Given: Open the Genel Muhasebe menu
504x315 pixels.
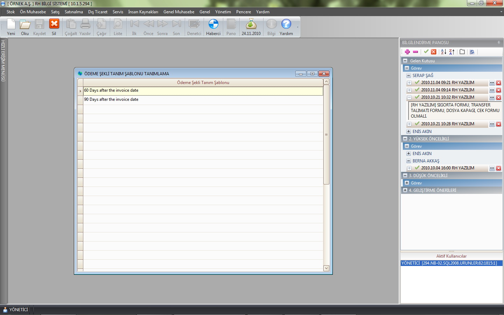Looking at the screenshot, I should tap(178, 12).
